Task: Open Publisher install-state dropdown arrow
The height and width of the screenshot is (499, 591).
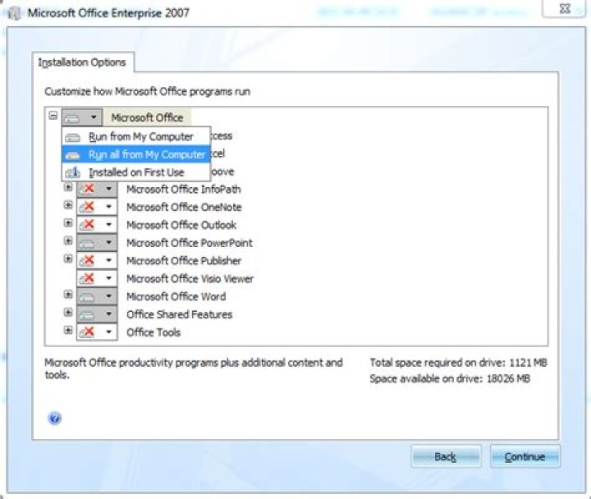Action: point(108,260)
